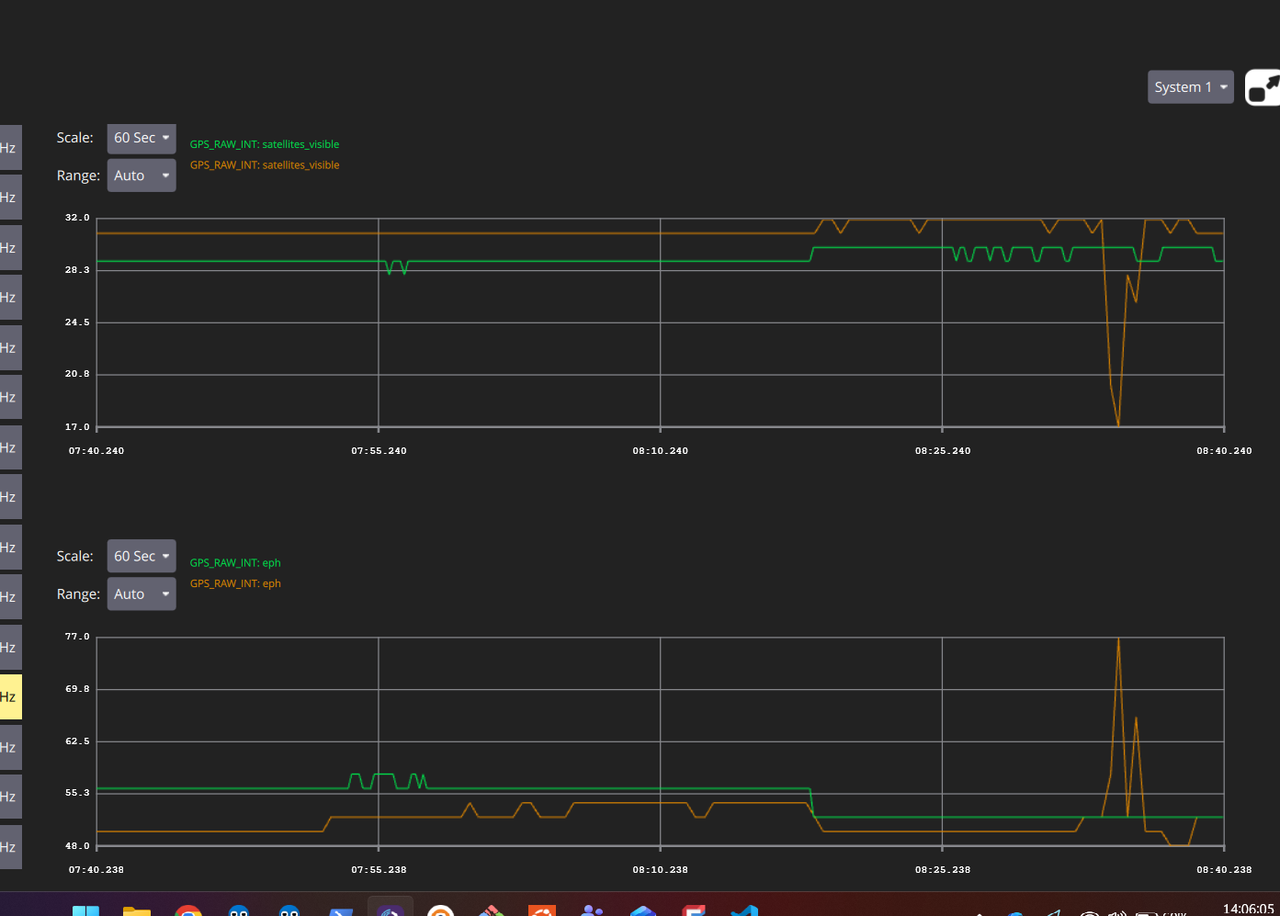Select the orange GPS_RAW_INT: eph legend entry
Image resolution: width=1280 pixels, height=916 pixels.
(x=235, y=583)
